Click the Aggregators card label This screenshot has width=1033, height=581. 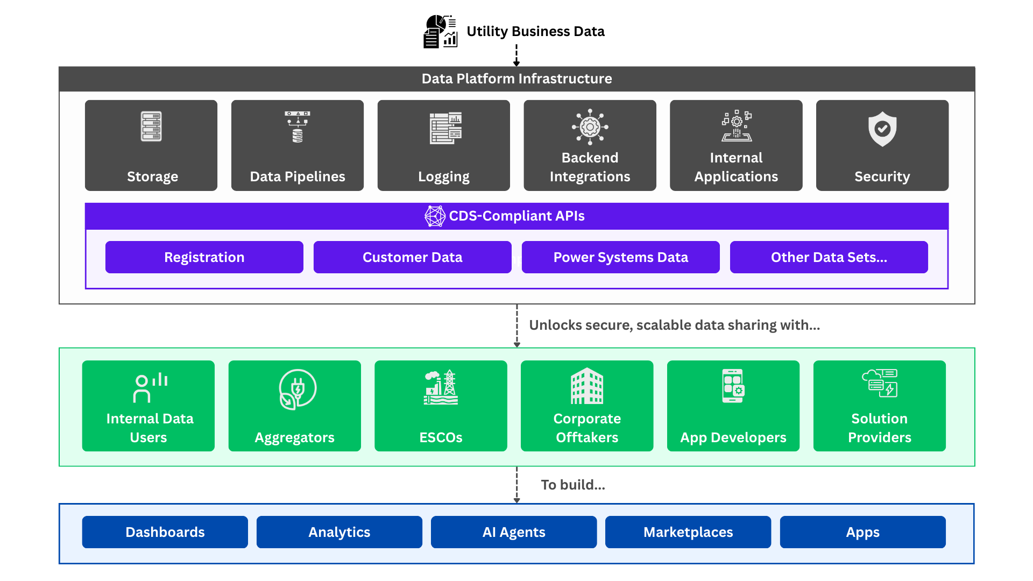(x=294, y=438)
